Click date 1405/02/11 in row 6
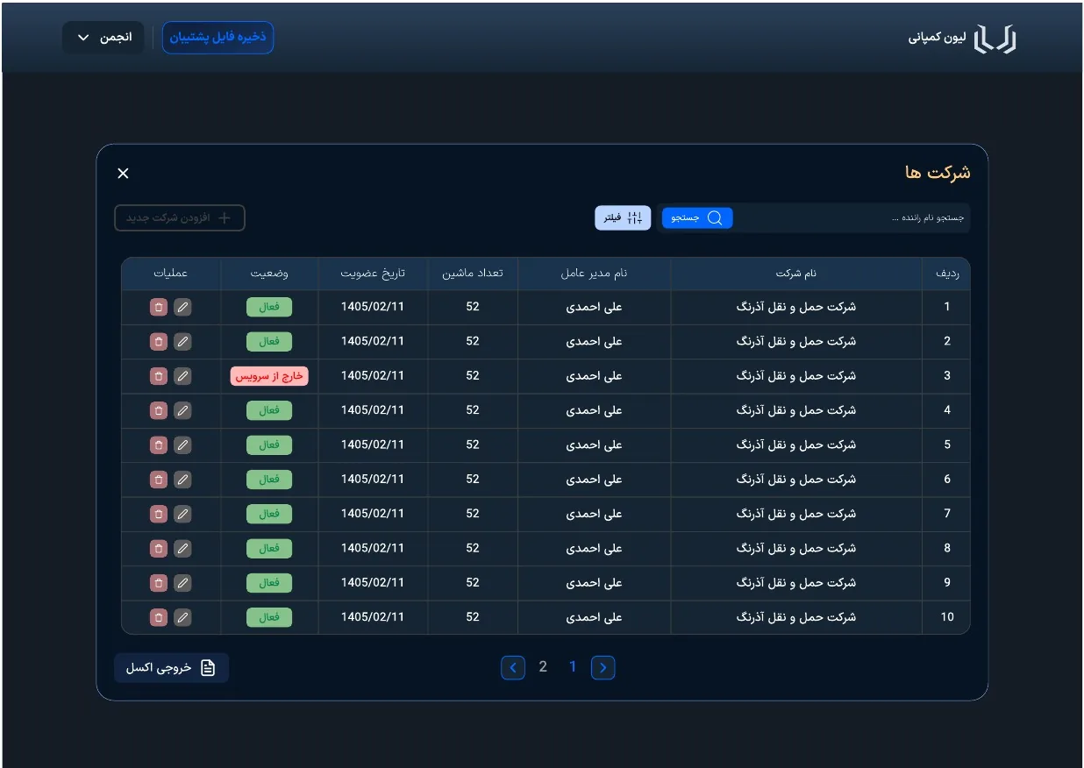The image size is (1084, 768). [x=373, y=479]
